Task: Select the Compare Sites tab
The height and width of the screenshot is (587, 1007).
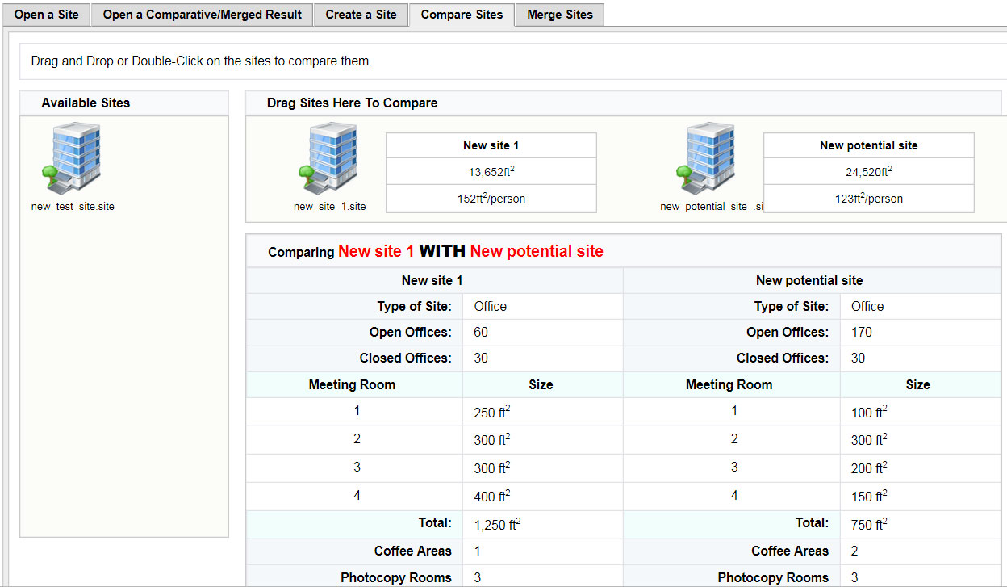Action: point(462,15)
